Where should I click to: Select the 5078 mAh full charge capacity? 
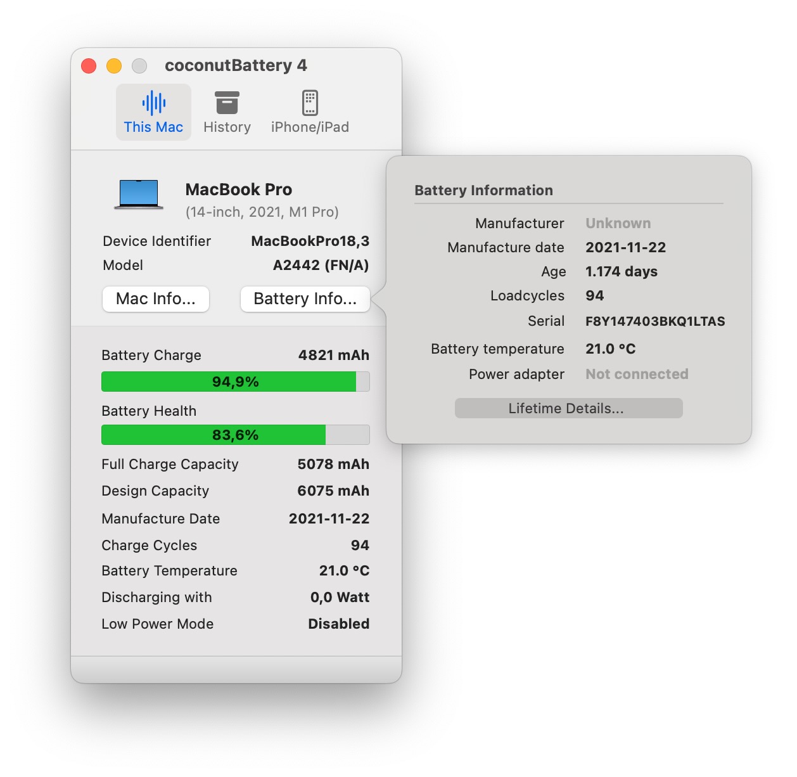tap(333, 465)
